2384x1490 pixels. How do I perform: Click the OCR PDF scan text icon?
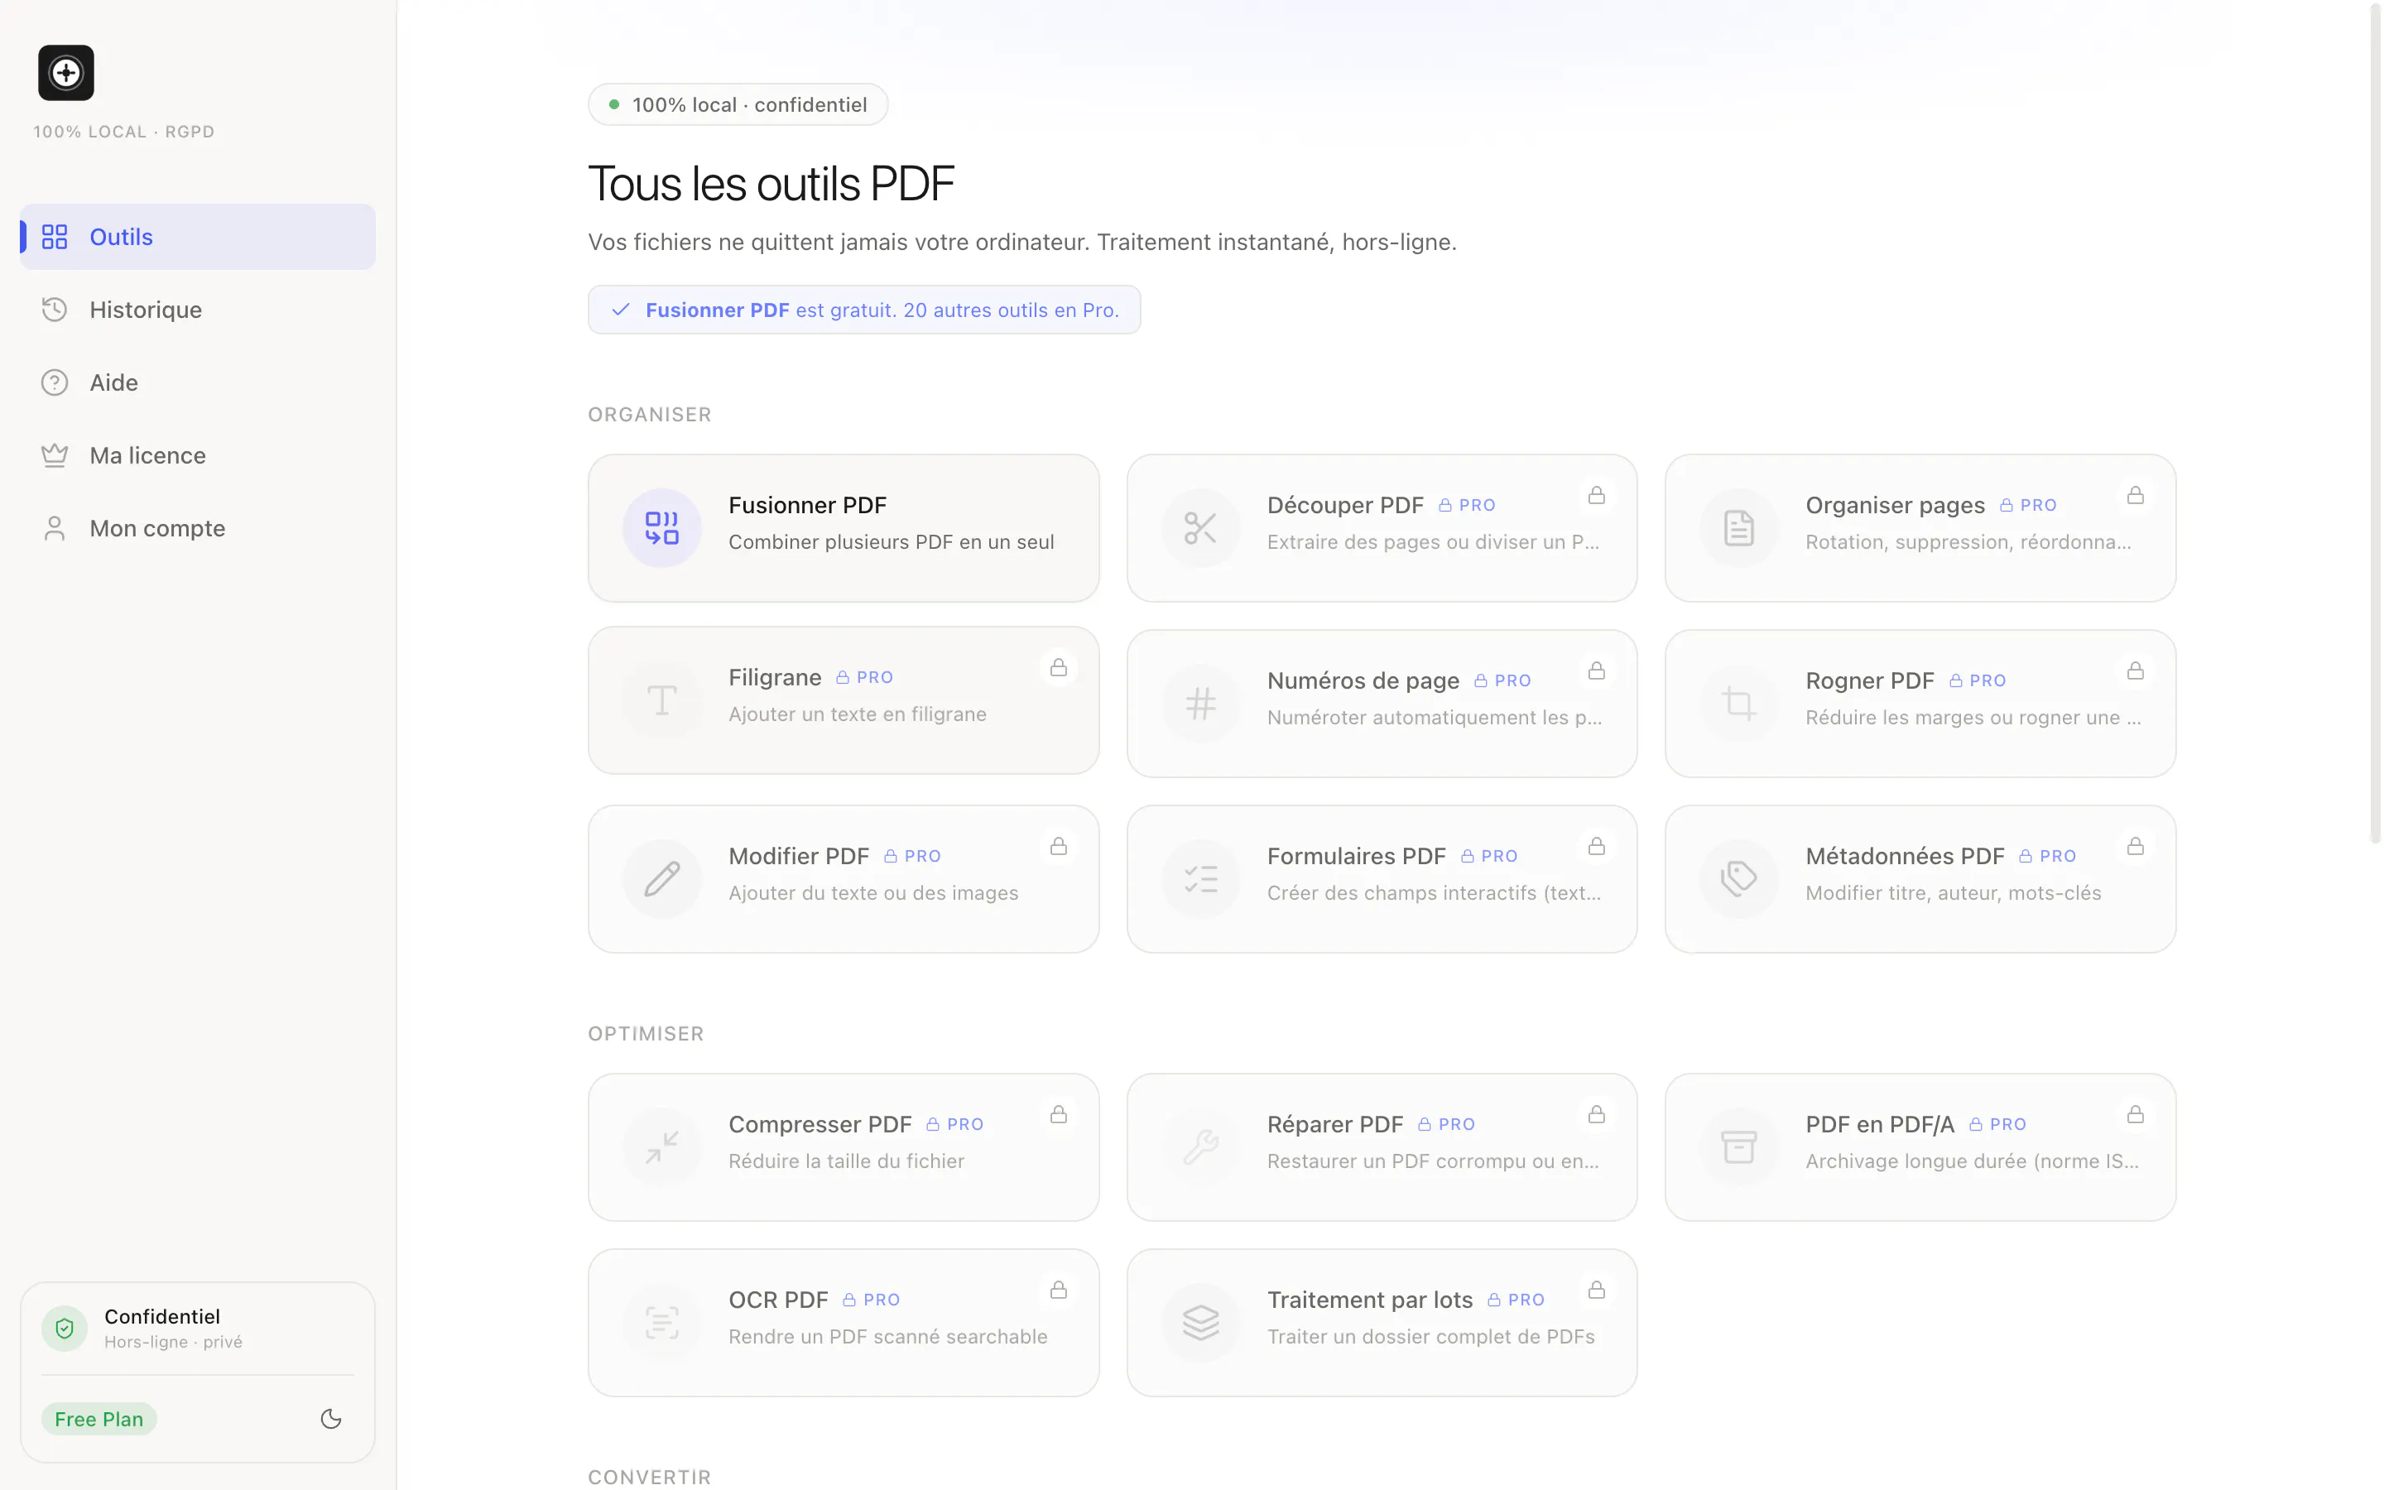pos(662,1323)
